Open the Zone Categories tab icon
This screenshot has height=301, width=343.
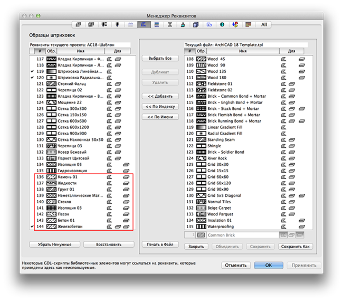coord(209,24)
